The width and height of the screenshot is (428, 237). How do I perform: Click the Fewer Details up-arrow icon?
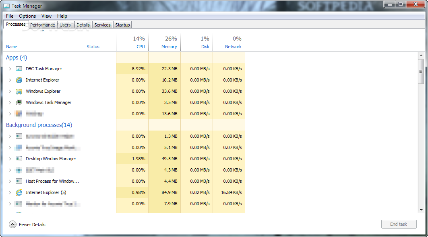12,225
